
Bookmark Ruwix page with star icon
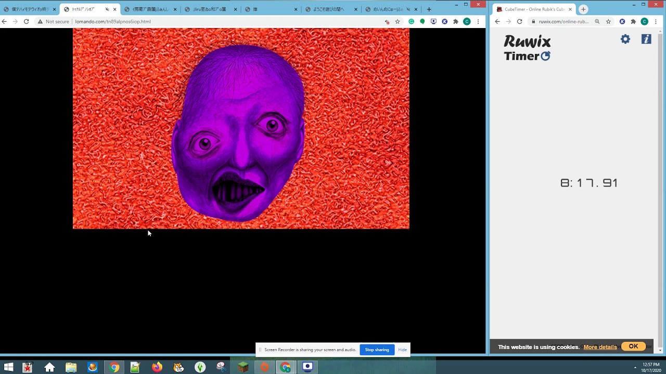(x=608, y=21)
